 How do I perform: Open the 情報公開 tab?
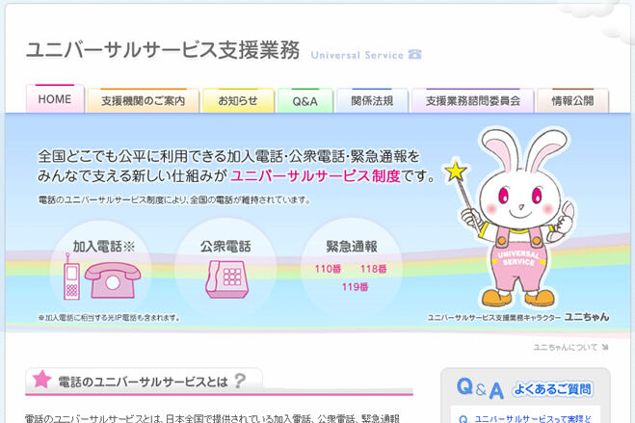[572, 100]
